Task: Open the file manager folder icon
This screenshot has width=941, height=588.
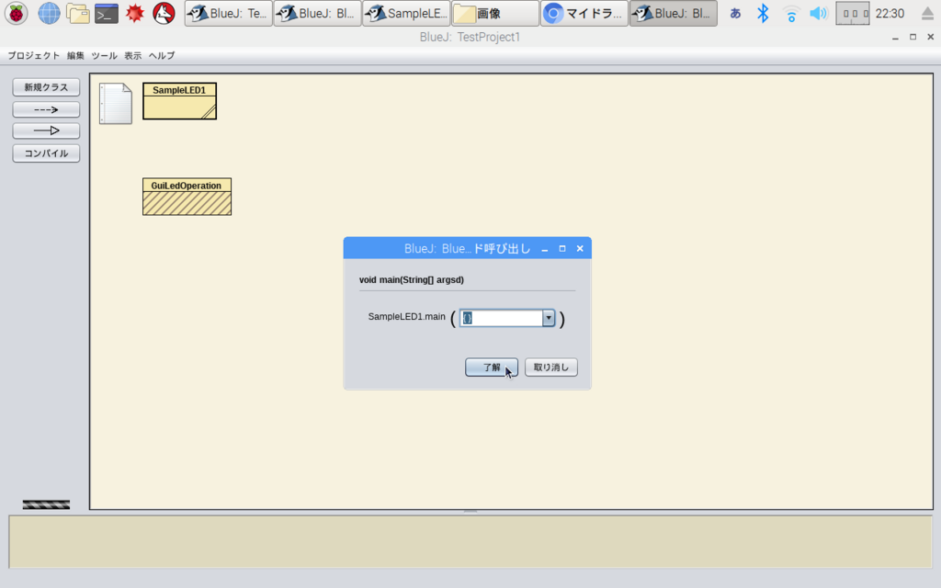Action: pyautogui.click(x=77, y=13)
